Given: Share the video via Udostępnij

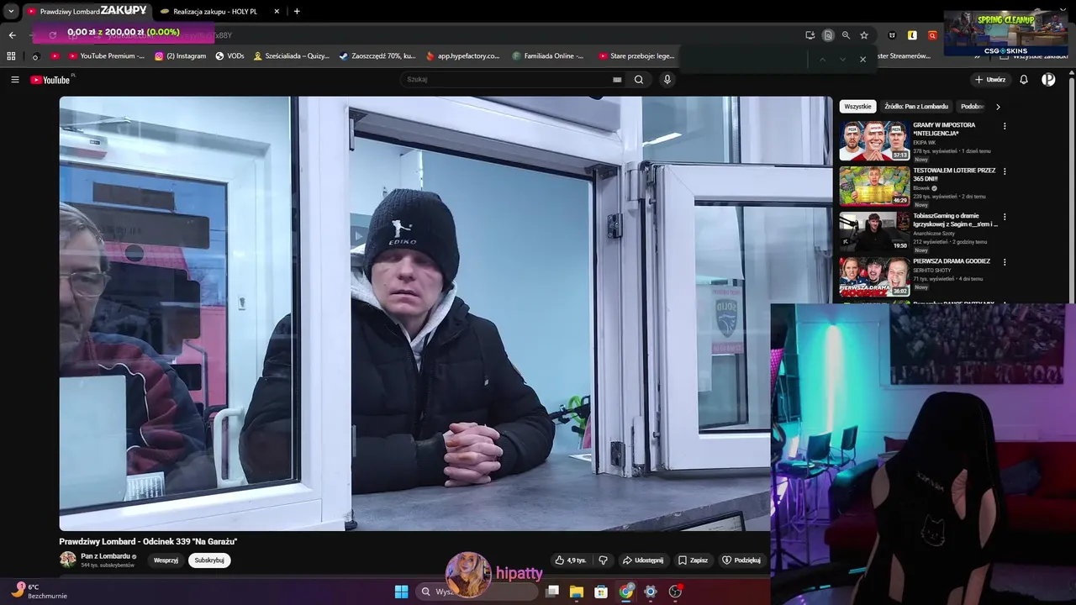Looking at the screenshot, I should (x=643, y=560).
